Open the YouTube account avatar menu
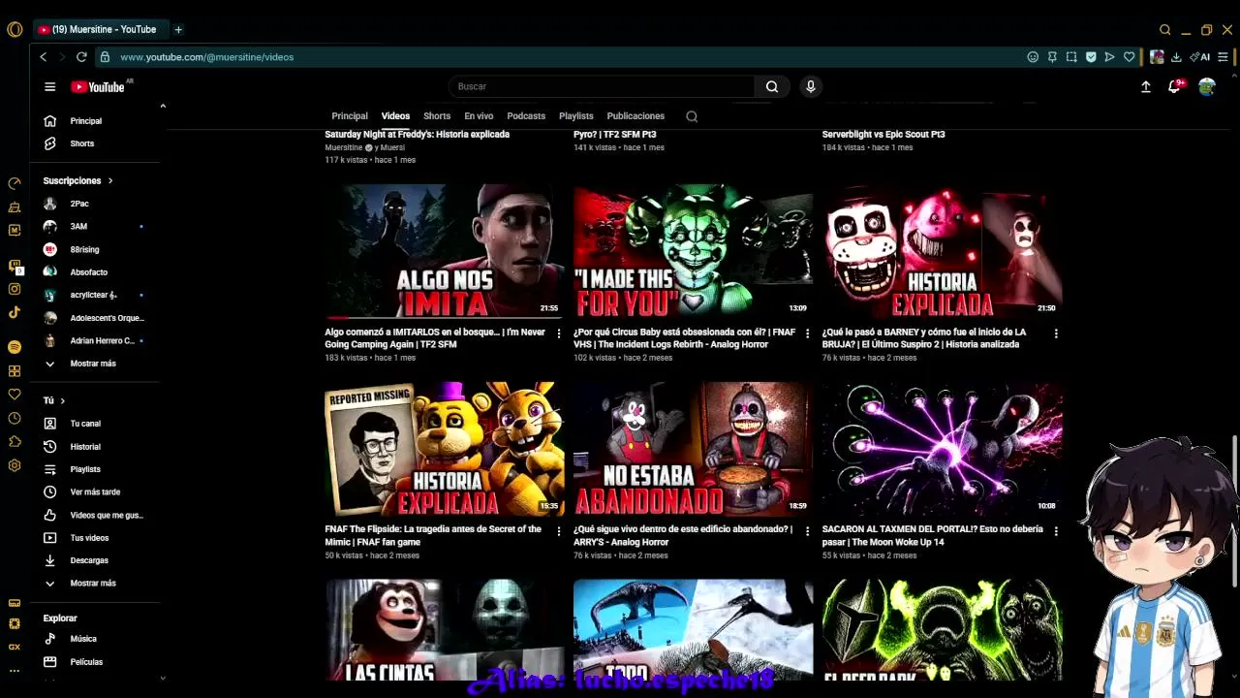 (1207, 86)
